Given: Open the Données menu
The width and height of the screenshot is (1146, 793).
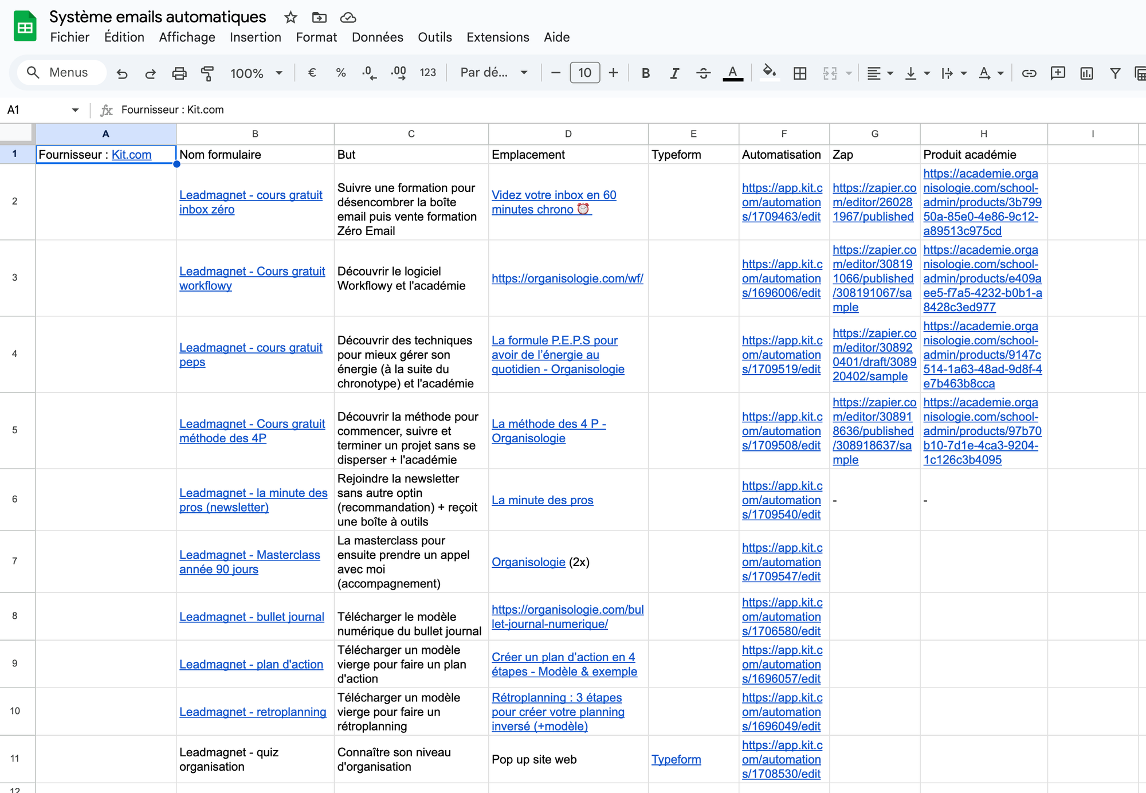Looking at the screenshot, I should (378, 37).
